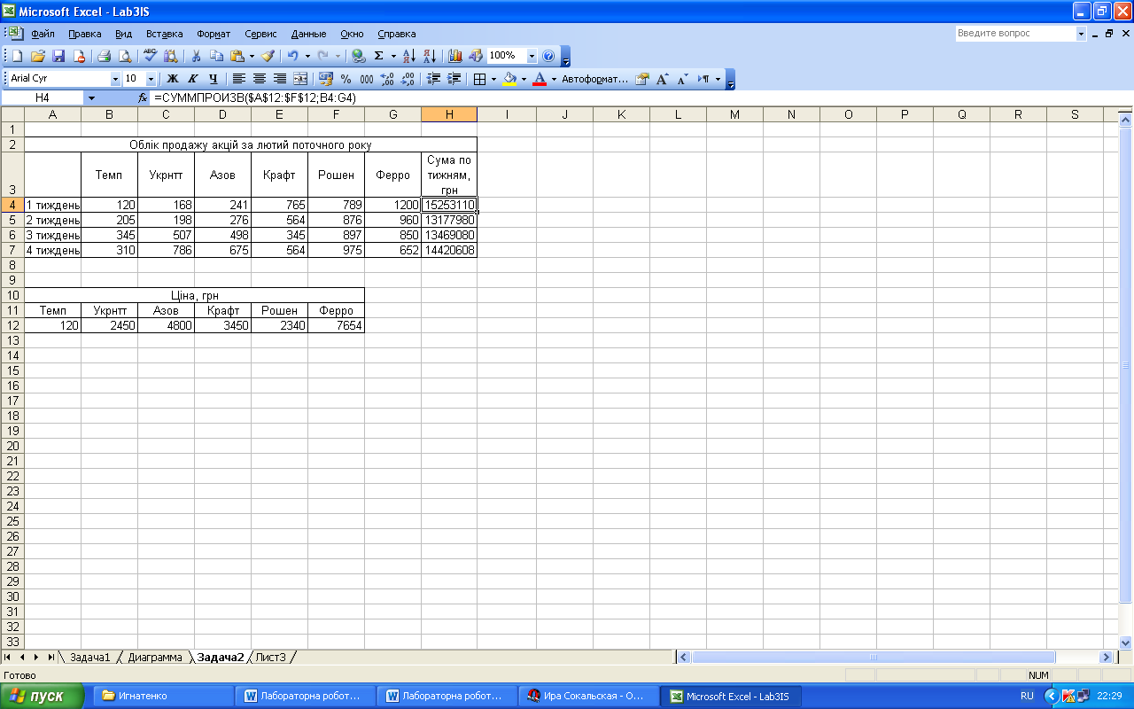Screen dimensions: 1134x709
Task: Decrease indent icon
Action: click(434, 79)
